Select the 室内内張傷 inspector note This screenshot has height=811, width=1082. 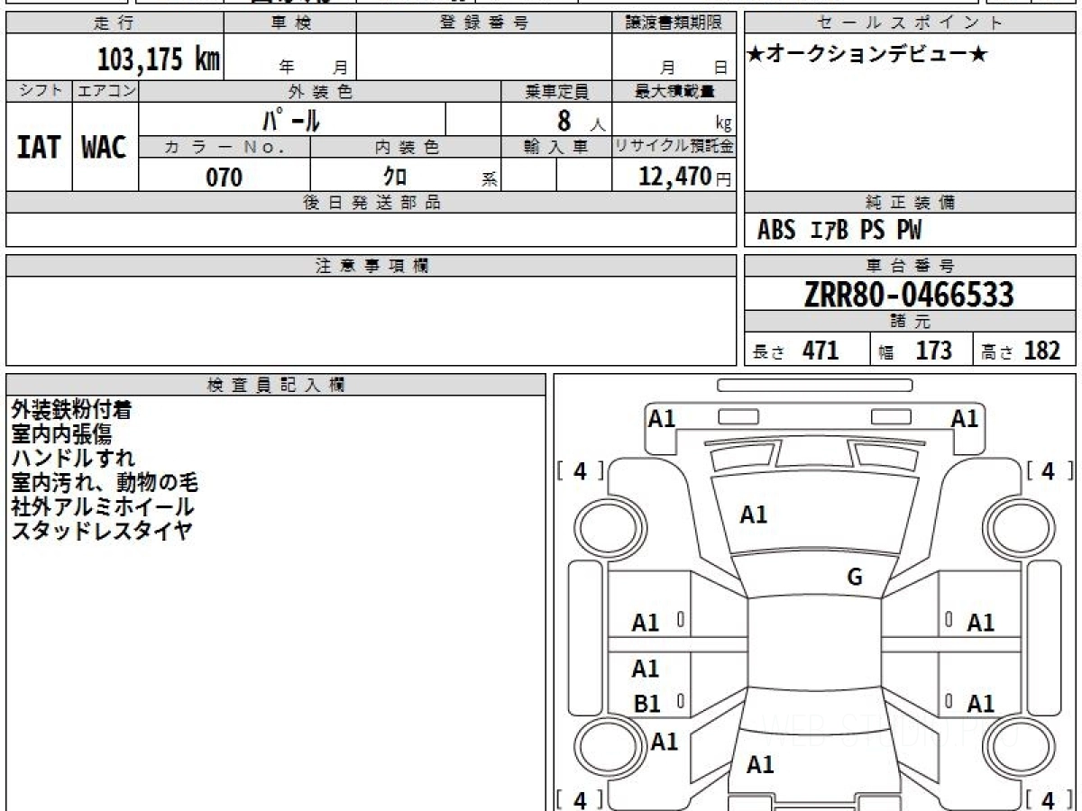(x=61, y=434)
